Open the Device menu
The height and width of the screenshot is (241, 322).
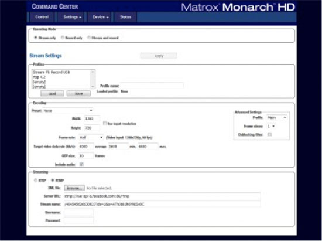(x=101, y=17)
